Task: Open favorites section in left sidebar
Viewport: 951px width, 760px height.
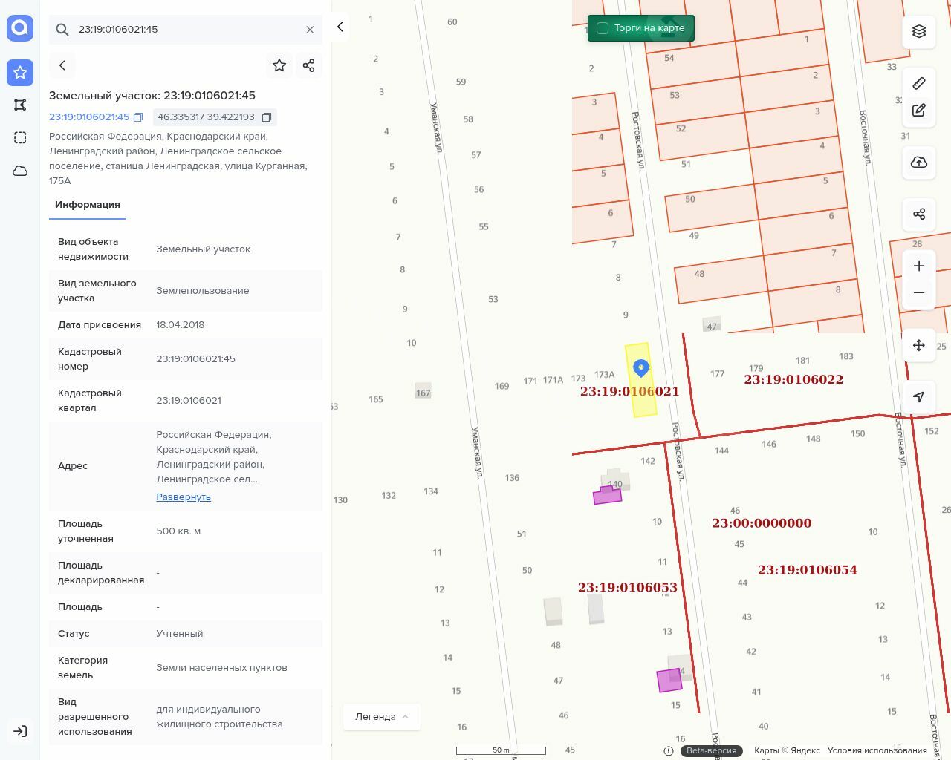Action: [20, 73]
